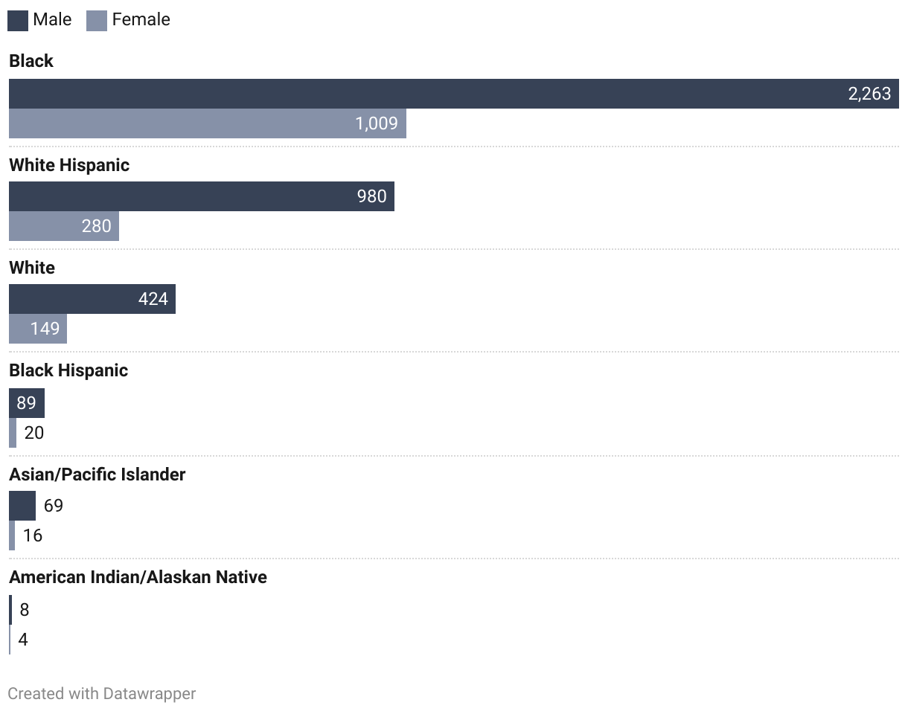Image resolution: width=908 pixels, height=711 pixels.
Task: Click the value 8 for American Indian males
Action: 25,610
